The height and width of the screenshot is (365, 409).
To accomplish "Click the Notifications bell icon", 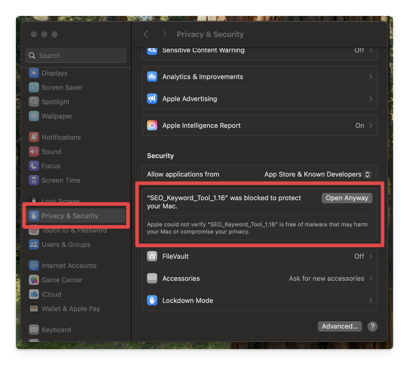I will 34,137.
